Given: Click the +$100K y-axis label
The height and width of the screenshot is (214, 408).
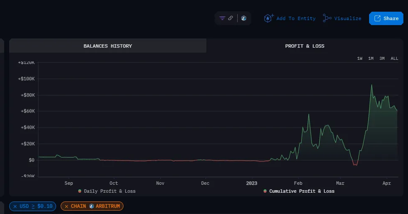Looking at the screenshot, I should (26, 79).
